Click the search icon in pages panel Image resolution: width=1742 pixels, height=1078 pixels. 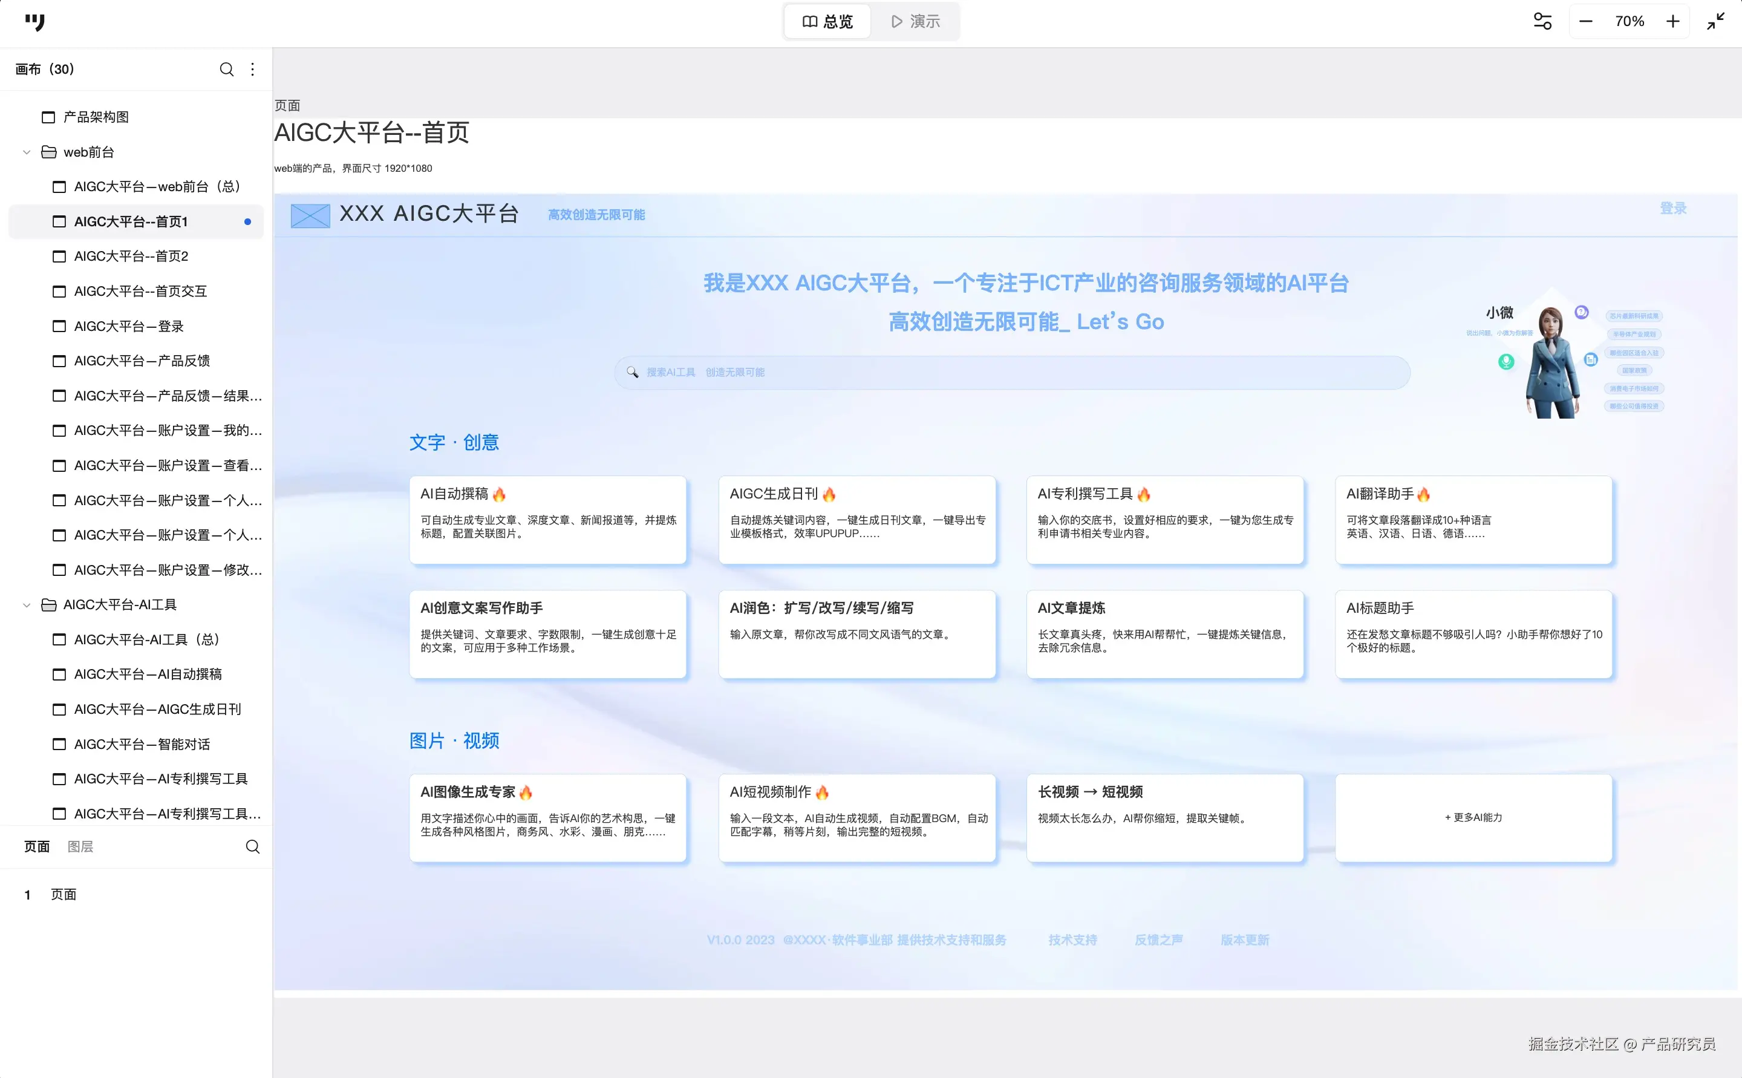(x=252, y=846)
